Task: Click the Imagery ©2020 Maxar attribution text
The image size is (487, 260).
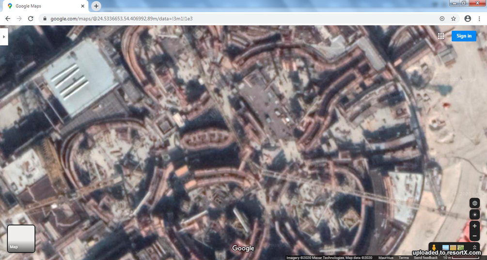Action: [329, 258]
